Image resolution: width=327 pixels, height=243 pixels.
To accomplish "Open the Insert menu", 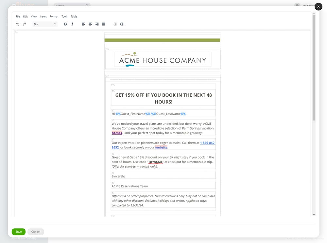I will (43, 16).
